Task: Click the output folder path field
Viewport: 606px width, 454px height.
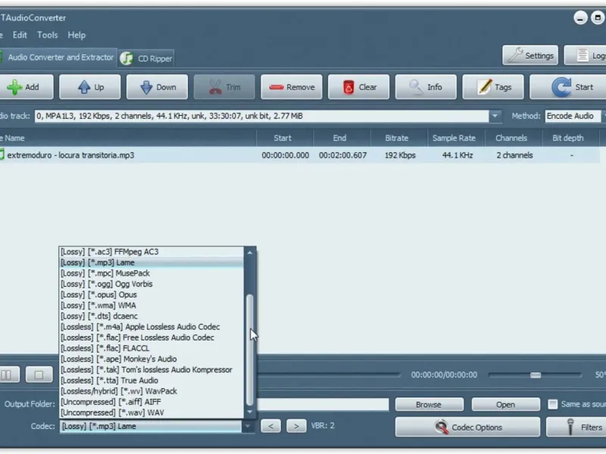Action: point(323,404)
